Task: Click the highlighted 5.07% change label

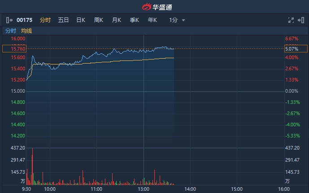Action: click(296, 48)
